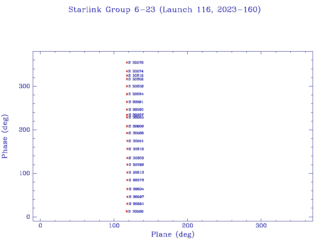Pick the red data marker beside 'S 30604'
The image size is (329, 246).
point(127,189)
